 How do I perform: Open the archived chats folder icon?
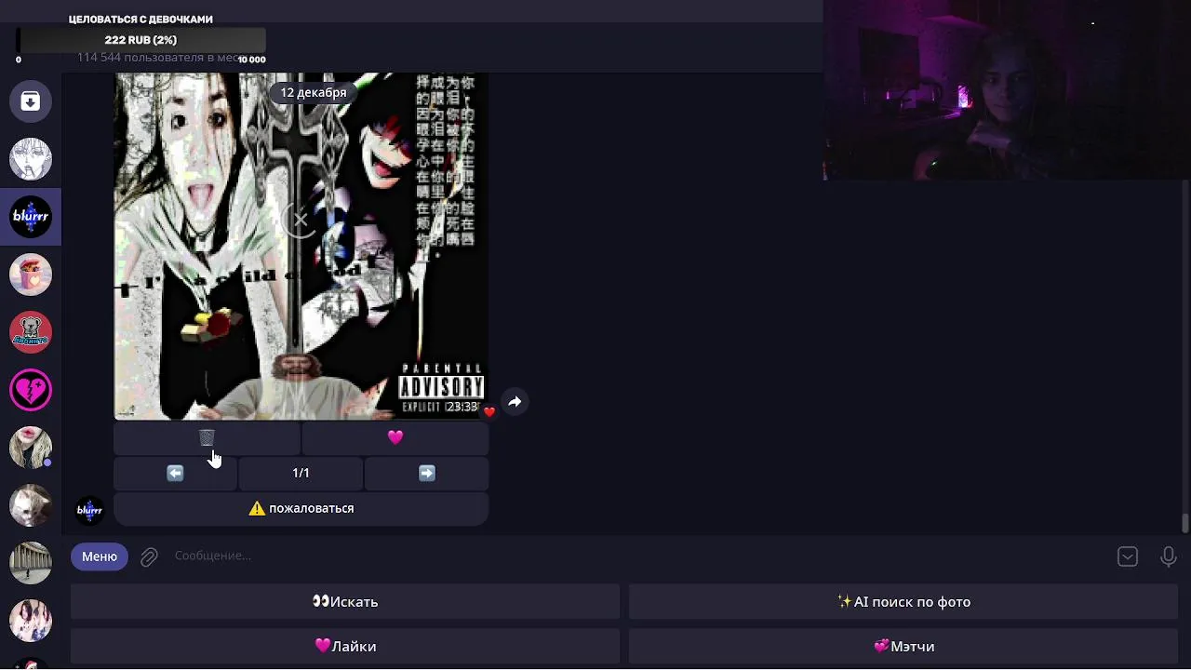31,101
